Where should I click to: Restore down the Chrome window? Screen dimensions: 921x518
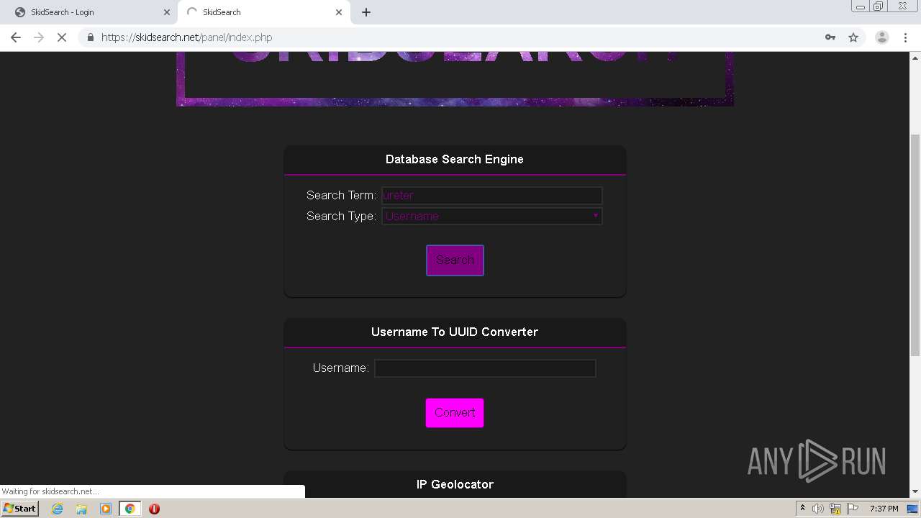point(878,6)
